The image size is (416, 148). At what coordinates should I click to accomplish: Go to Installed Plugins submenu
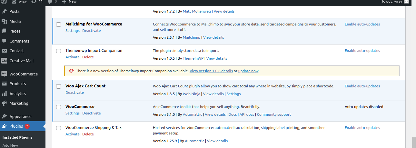[x=17, y=137]
